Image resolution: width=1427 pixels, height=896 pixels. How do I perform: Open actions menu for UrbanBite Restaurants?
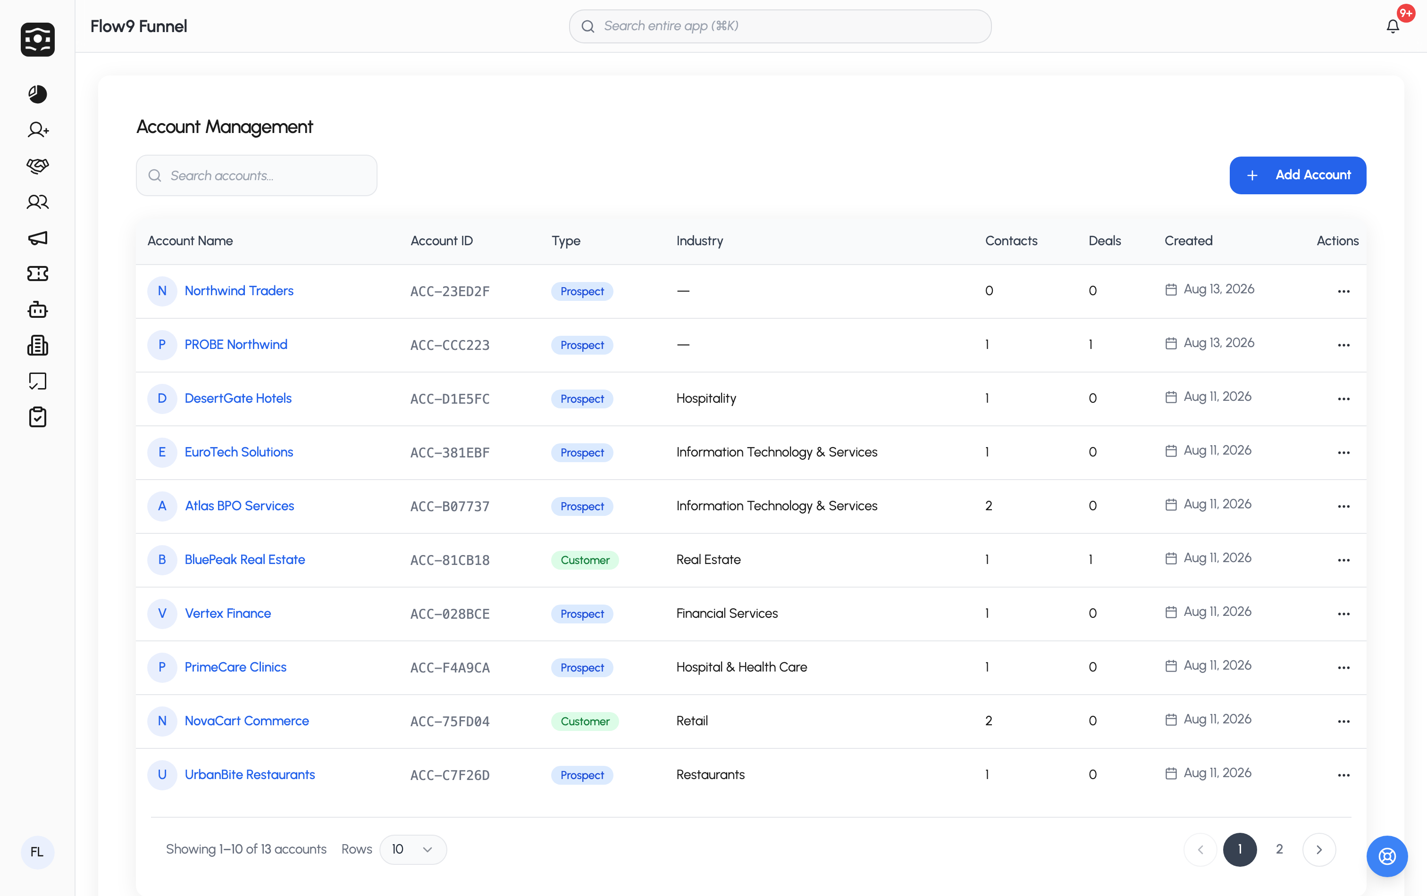click(x=1343, y=775)
